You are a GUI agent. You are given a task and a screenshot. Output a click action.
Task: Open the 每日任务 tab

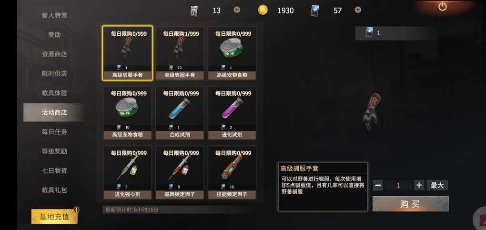[54, 132]
